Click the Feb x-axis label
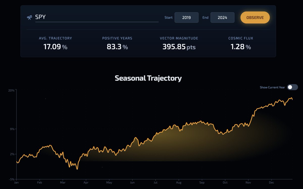The width and height of the screenshot is (303, 189). [39, 182]
